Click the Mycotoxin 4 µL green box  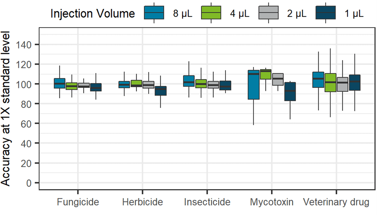pos(266,74)
